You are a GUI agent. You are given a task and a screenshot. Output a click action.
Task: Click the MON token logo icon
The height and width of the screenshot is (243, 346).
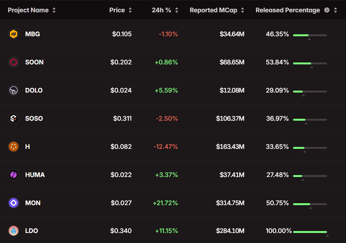pyautogui.click(x=14, y=203)
